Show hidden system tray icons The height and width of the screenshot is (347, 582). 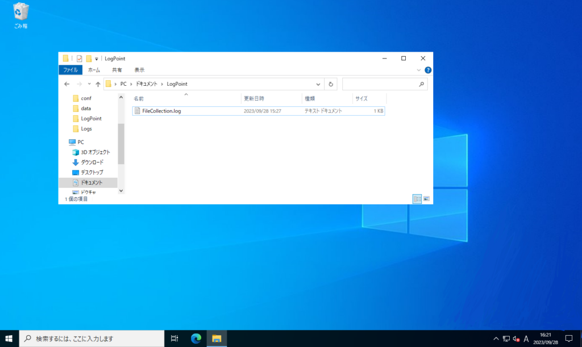(496, 338)
